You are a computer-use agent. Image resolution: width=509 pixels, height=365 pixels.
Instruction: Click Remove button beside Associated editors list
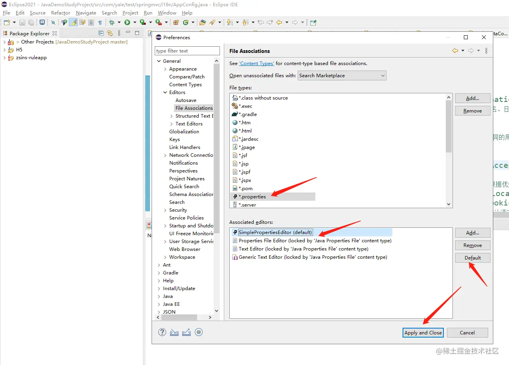coord(472,245)
